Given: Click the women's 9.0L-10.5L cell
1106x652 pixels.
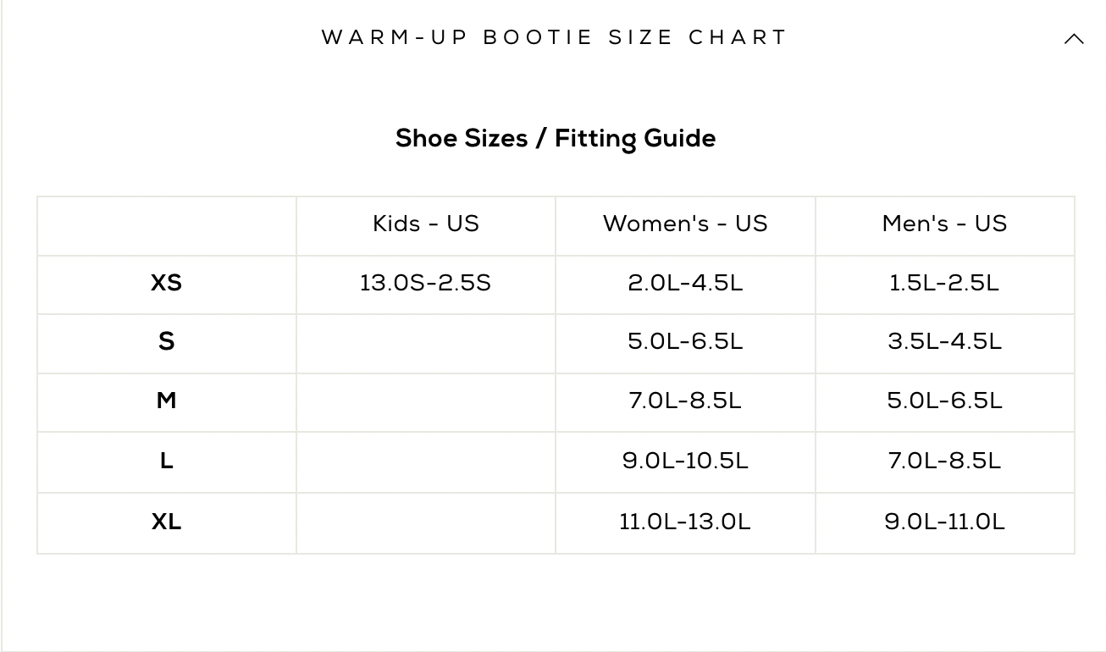Looking at the screenshot, I should [x=685, y=461].
